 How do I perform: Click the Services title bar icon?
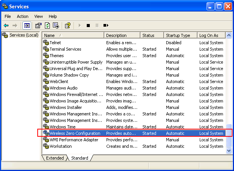(5, 6)
